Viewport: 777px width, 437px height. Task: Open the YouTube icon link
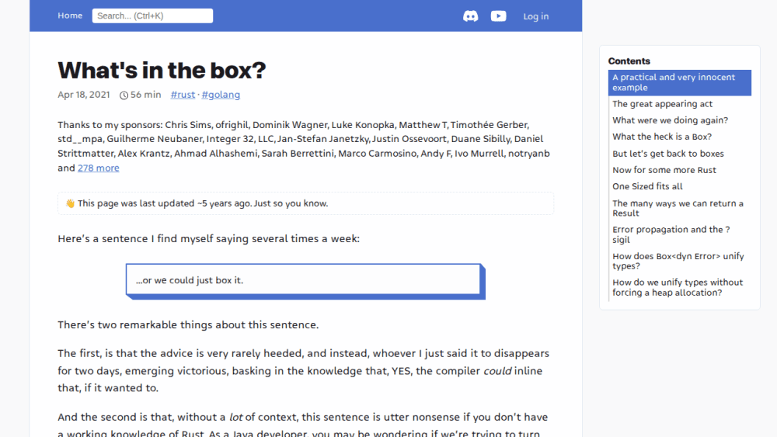(x=498, y=16)
